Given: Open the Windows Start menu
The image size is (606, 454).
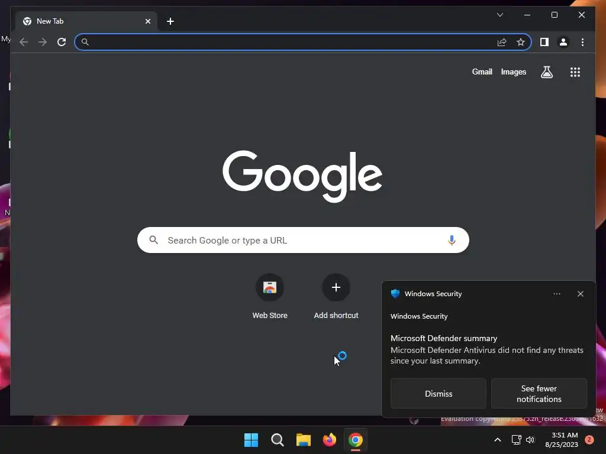Looking at the screenshot, I should (x=251, y=440).
